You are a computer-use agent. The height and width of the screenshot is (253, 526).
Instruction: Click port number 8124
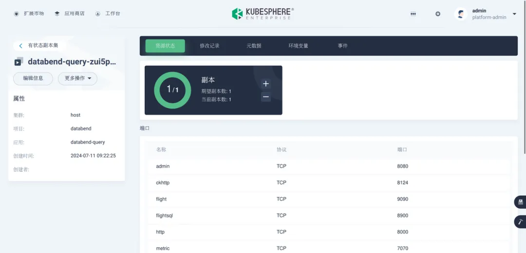point(403,182)
